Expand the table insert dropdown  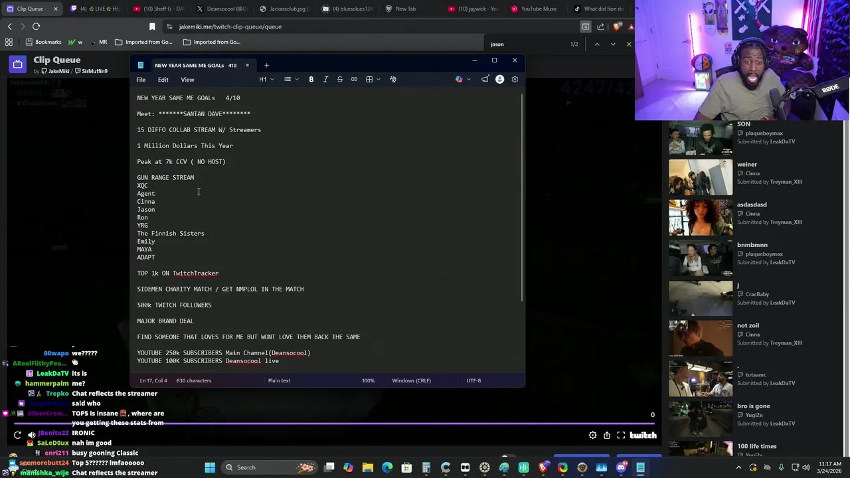click(373, 80)
